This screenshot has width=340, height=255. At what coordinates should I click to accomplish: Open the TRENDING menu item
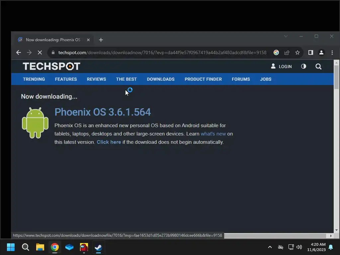[x=34, y=79]
